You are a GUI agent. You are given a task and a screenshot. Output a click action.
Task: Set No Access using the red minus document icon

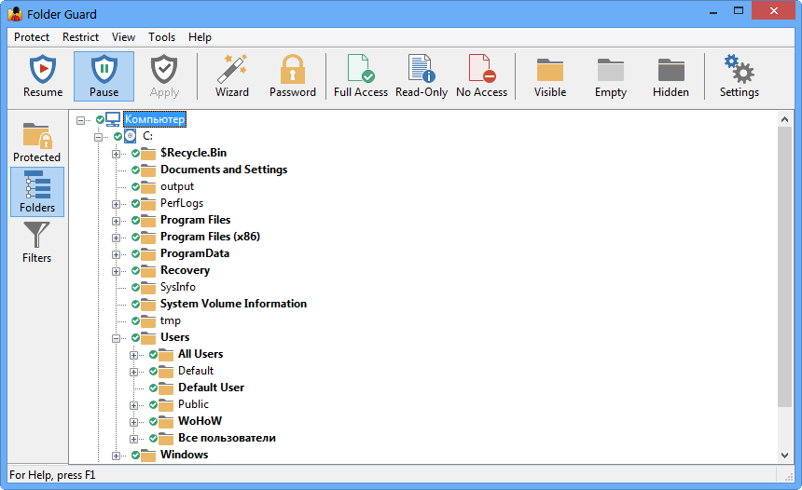(x=482, y=68)
